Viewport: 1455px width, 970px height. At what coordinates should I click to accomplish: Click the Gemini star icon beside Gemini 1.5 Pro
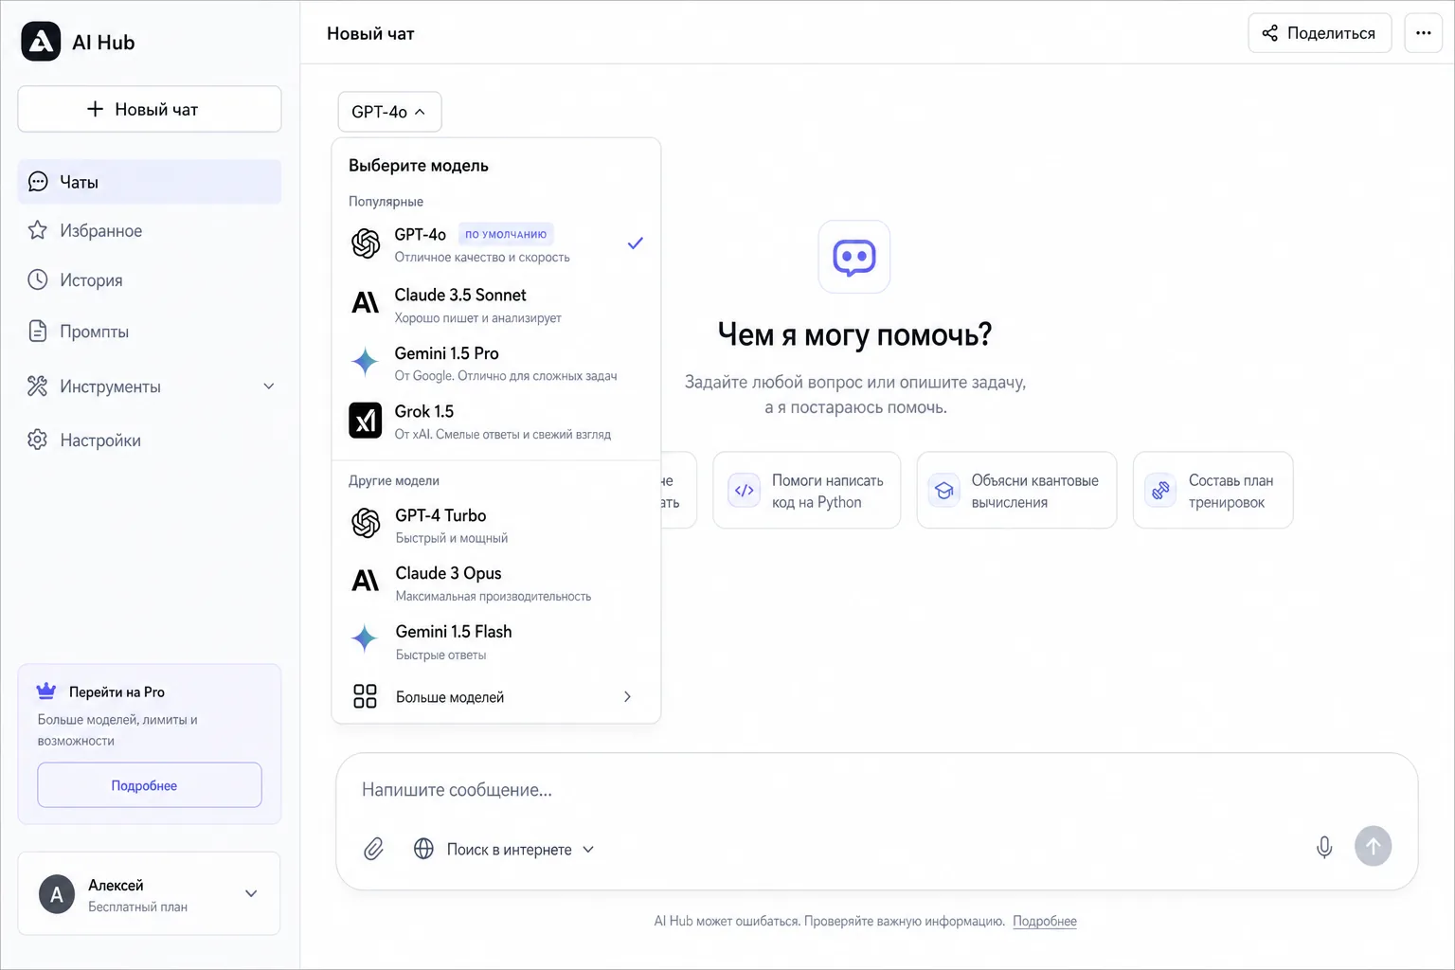[365, 362]
